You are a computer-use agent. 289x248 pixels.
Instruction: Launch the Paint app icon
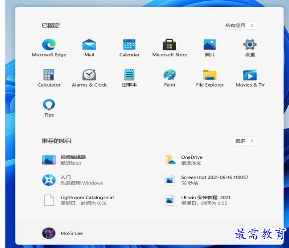(169, 75)
